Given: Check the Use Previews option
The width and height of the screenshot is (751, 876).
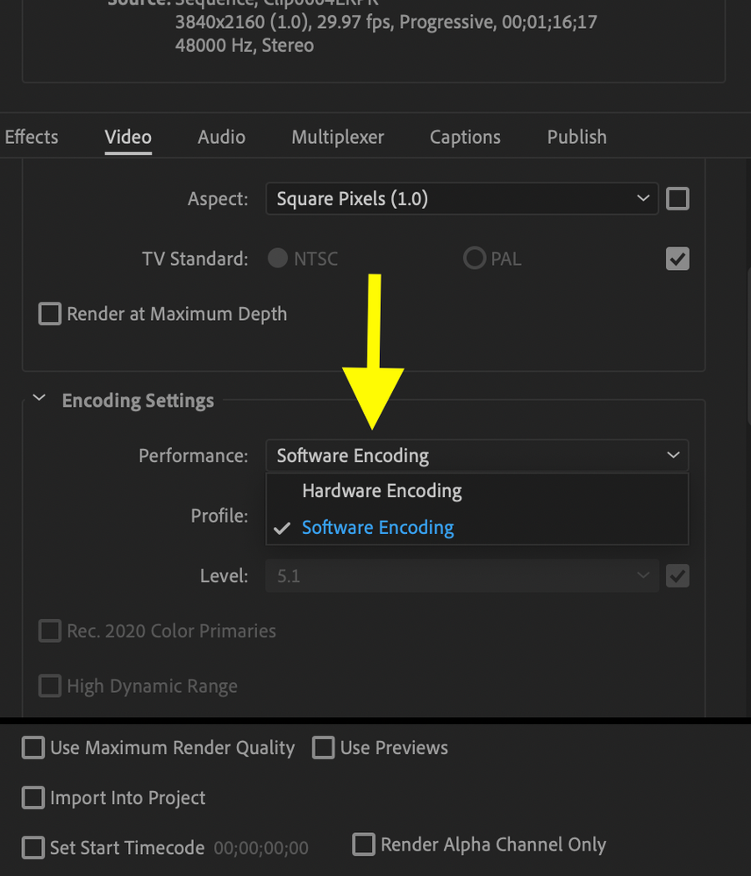Looking at the screenshot, I should pyautogui.click(x=324, y=748).
